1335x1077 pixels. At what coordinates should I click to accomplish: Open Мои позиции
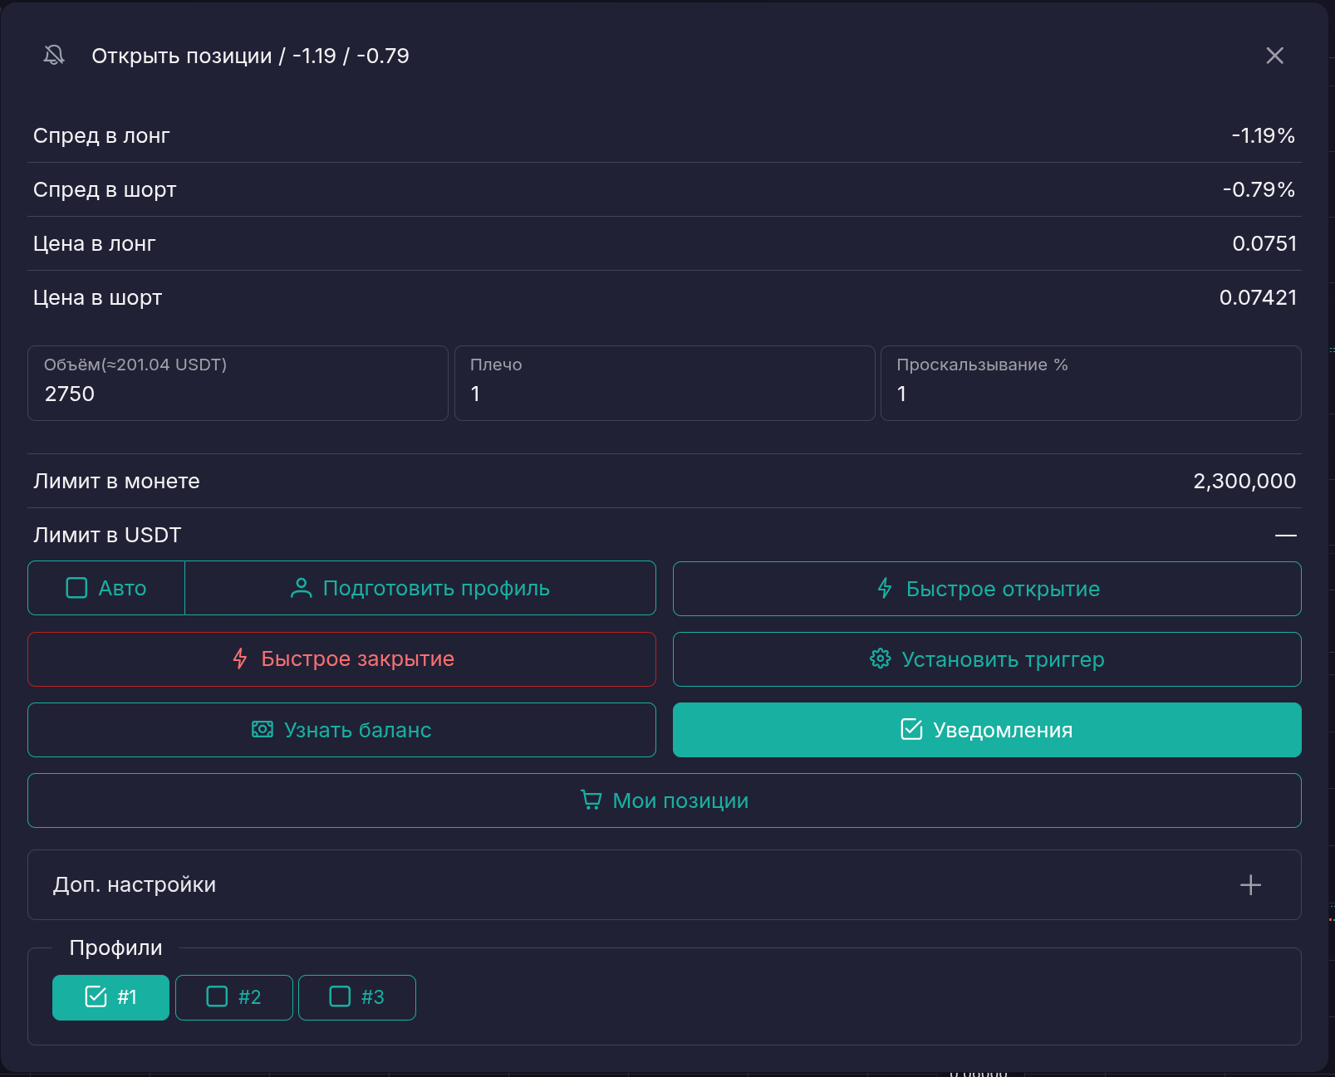coord(665,800)
